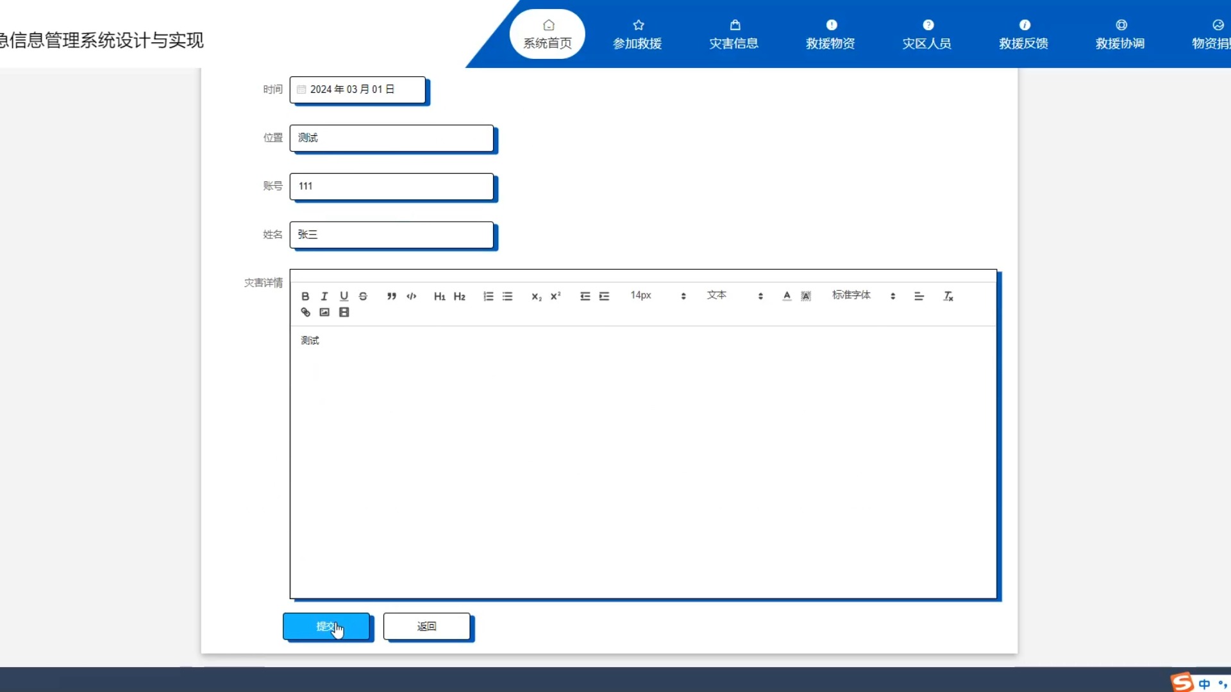Open the 标准字体 font family dropdown
Viewport: 1231px width, 692px height.
click(863, 295)
